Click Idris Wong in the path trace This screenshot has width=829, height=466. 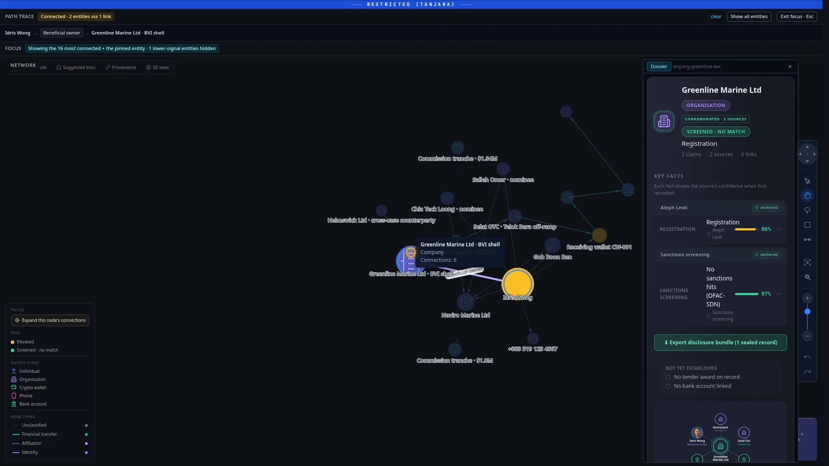pyautogui.click(x=18, y=33)
